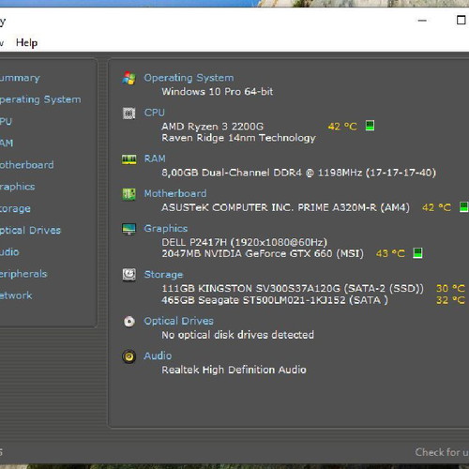This screenshot has height=469, width=469.
Task: Minimize the Speccy window
Action: (x=422, y=21)
